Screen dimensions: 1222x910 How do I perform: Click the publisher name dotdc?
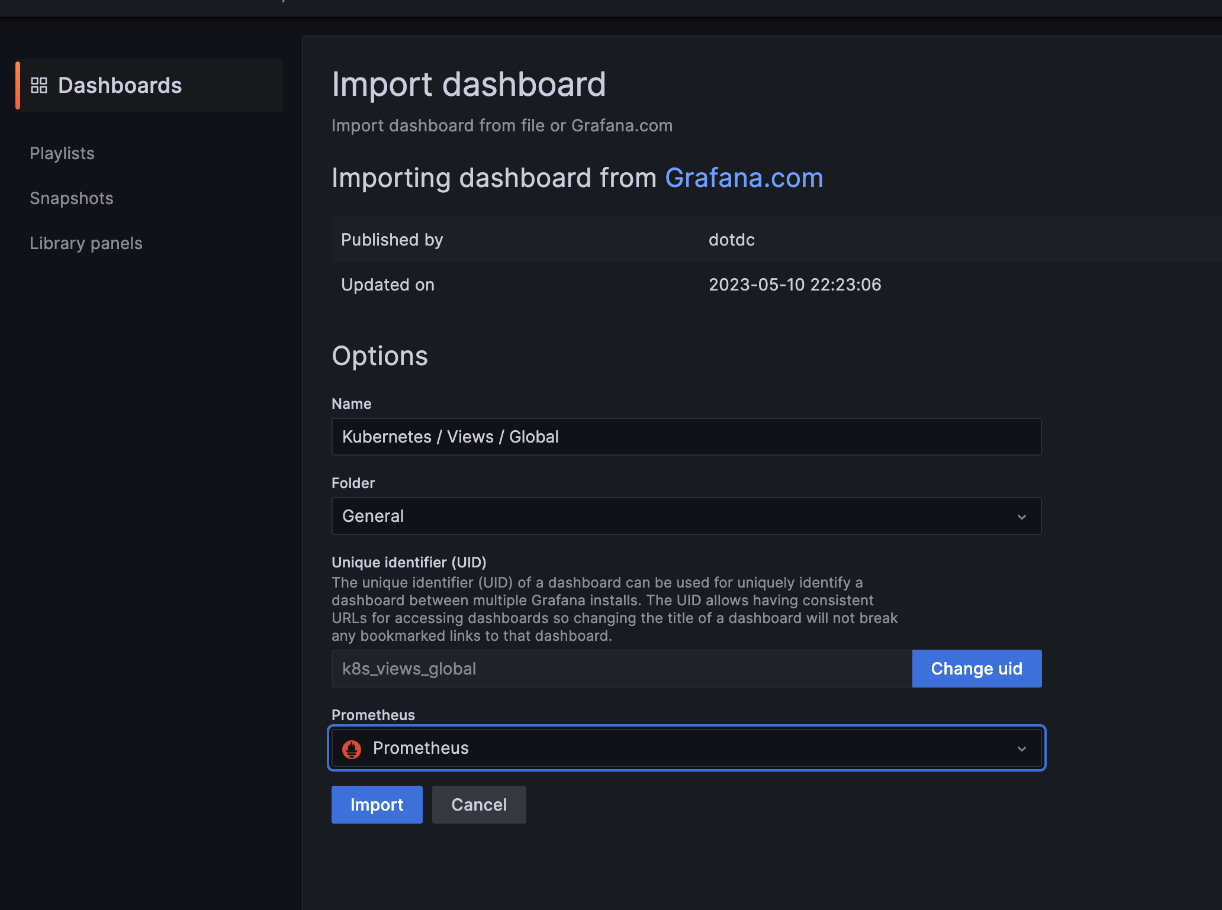pyautogui.click(x=731, y=240)
